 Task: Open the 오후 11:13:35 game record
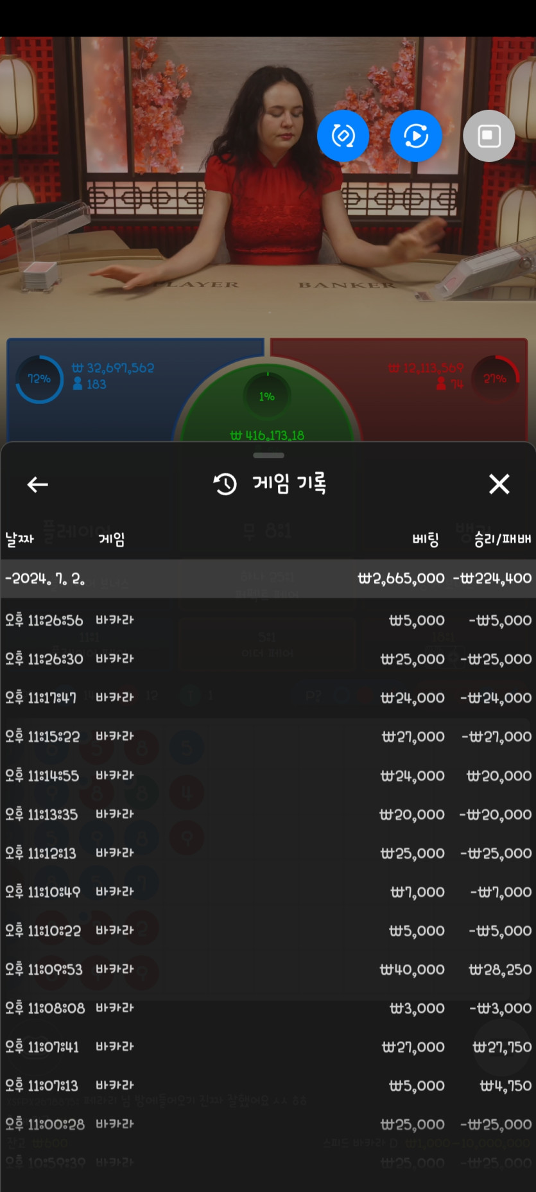click(x=268, y=814)
